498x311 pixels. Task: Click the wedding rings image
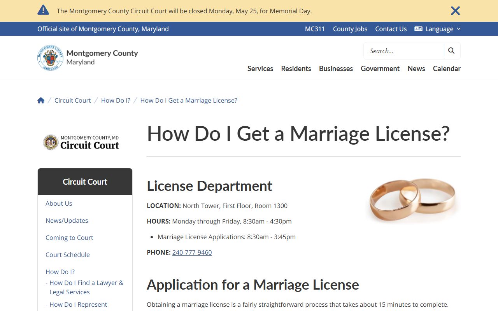(x=412, y=200)
